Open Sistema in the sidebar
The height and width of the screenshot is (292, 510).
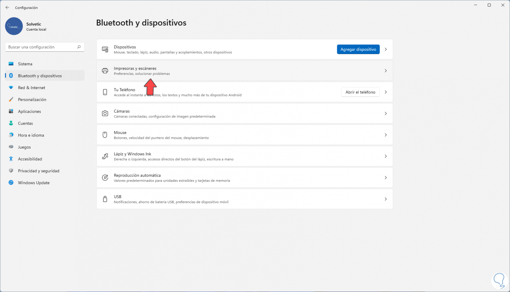pyautogui.click(x=25, y=64)
